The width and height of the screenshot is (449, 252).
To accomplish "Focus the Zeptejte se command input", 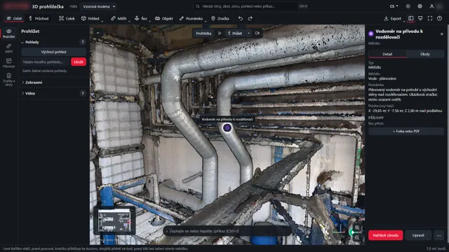I will pos(227,231).
